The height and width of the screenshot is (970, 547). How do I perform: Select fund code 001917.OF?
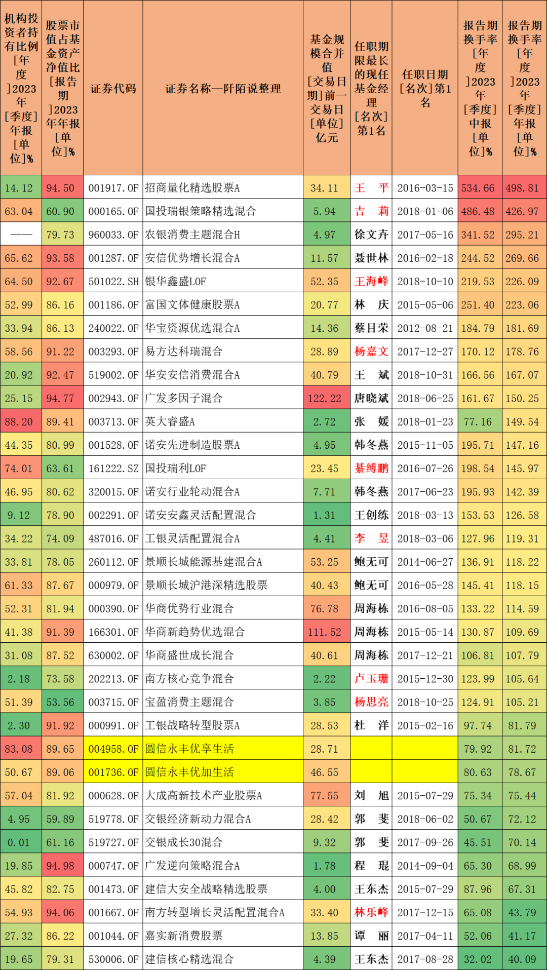point(113,188)
